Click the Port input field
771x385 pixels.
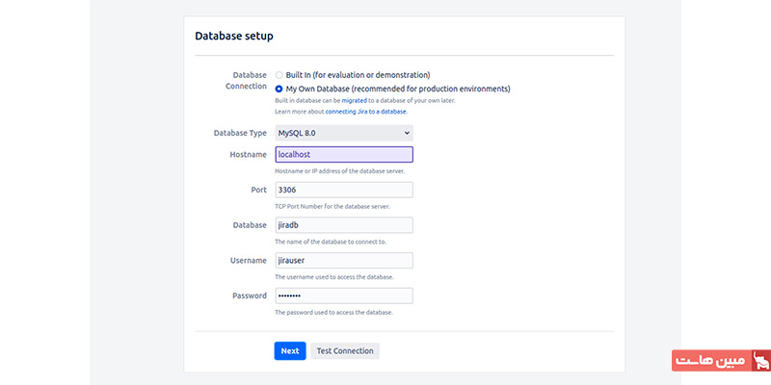click(x=344, y=190)
